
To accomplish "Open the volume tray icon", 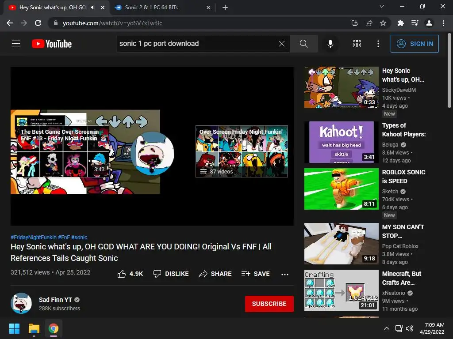I will pos(409,328).
